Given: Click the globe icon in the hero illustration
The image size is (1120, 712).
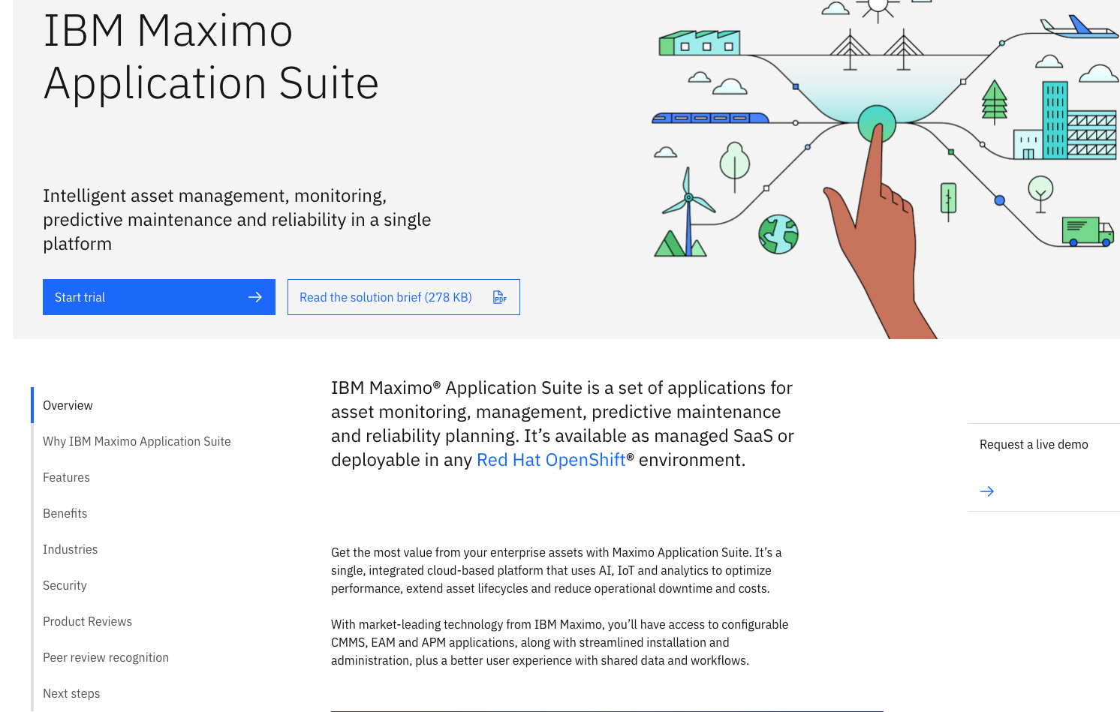Looking at the screenshot, I should pos(778,234).
